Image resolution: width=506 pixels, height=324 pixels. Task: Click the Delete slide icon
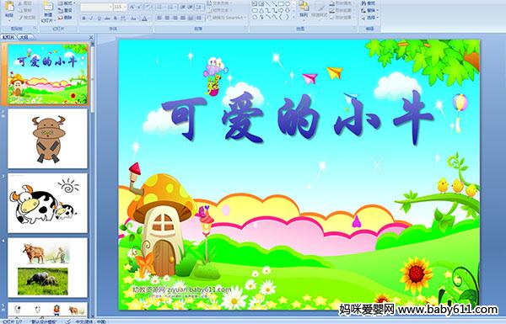point(66,18)
